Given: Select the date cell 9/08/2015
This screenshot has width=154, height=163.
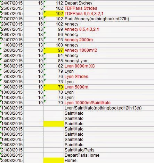Looking at the screenshot, I should coord(12,87).
